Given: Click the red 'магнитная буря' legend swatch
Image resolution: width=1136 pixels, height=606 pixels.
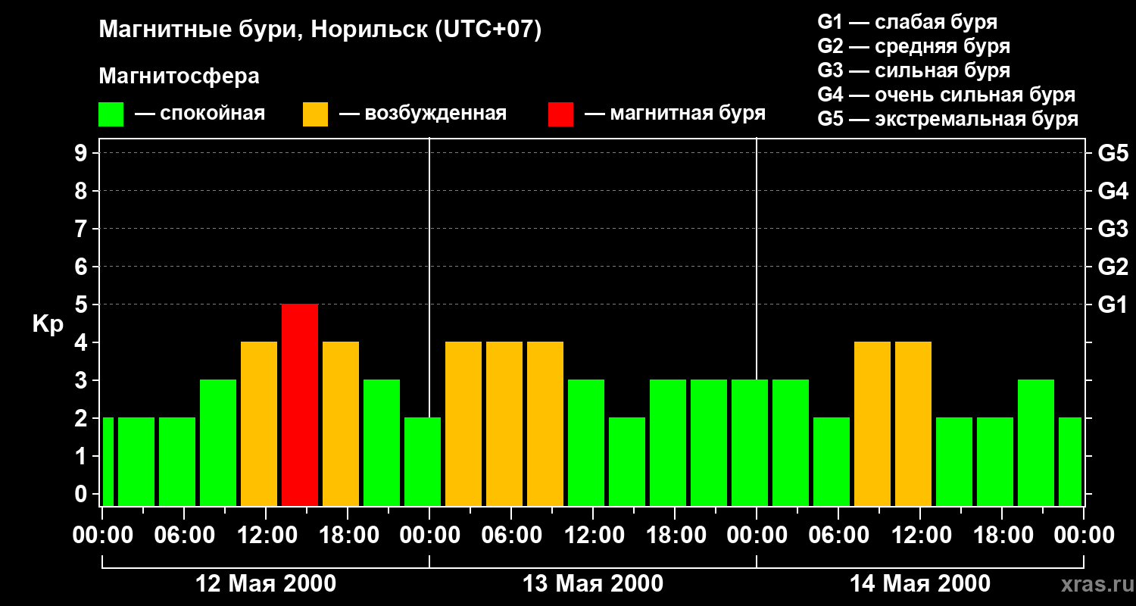Looking at the screenshot, I should 560,114.
